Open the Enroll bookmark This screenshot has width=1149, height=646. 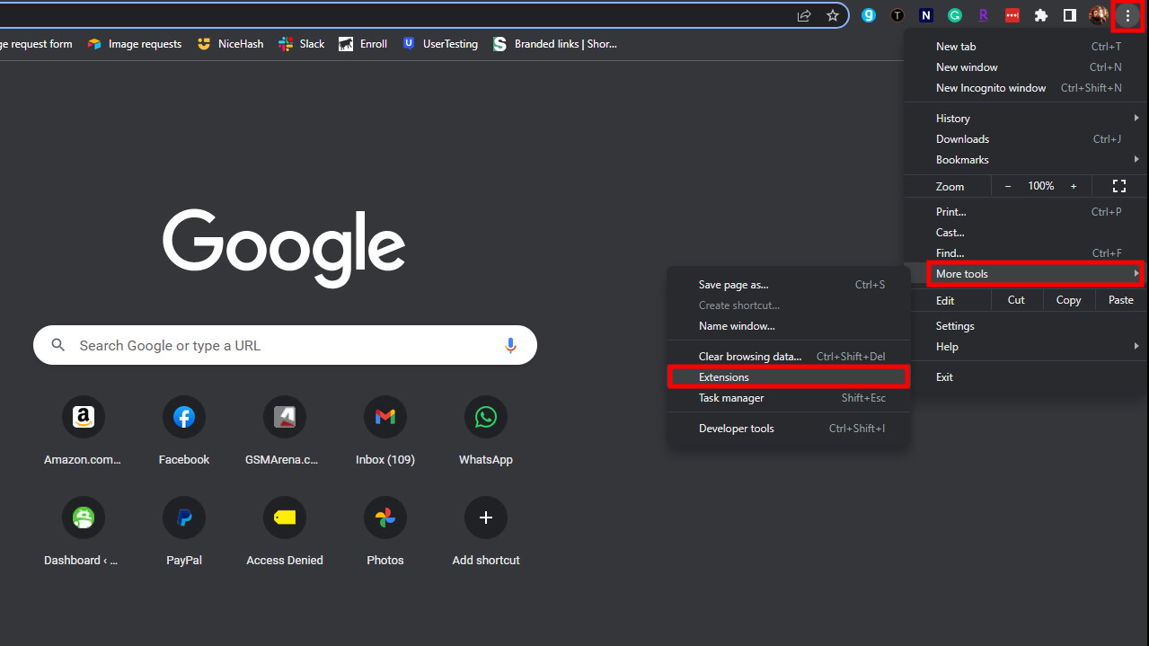point(363,44)
